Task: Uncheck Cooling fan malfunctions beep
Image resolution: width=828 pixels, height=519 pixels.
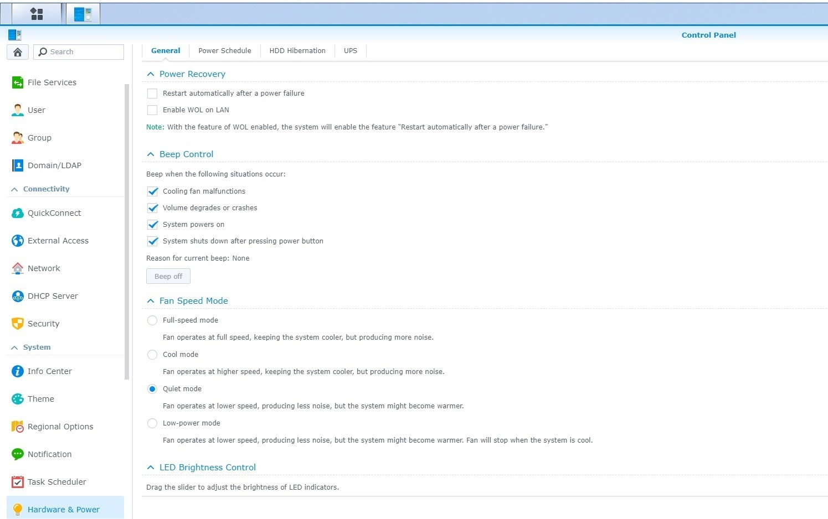Action: [152, 191]
